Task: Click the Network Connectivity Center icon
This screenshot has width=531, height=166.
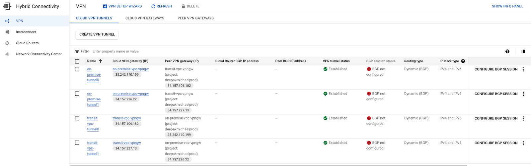Action: [7, 54]
